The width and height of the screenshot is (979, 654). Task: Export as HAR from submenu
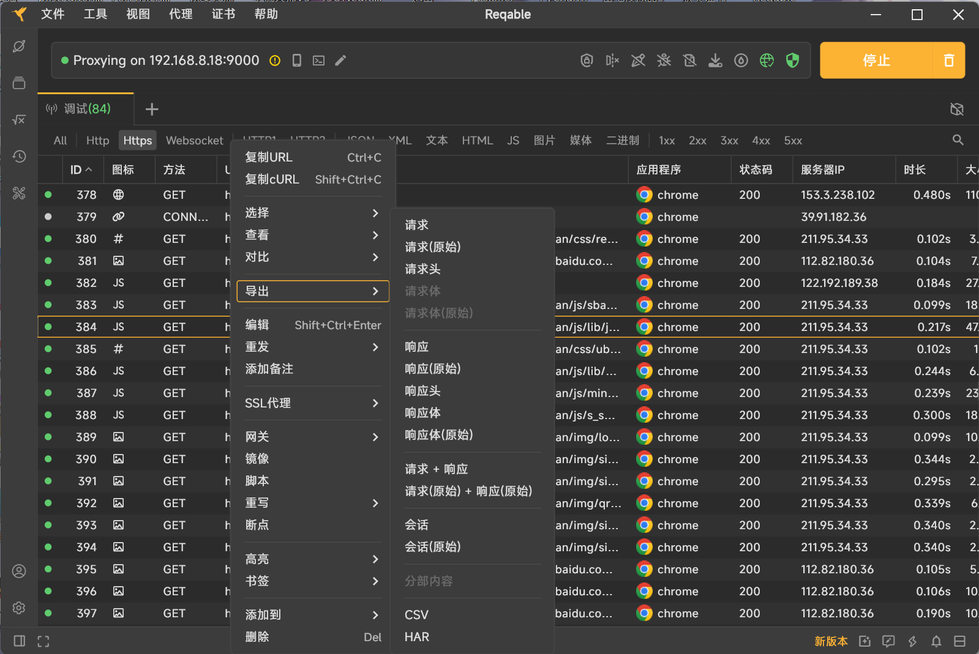[x=473, y=637]
